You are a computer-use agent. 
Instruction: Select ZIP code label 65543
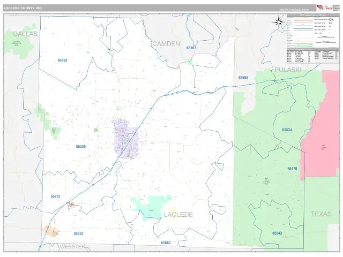277,233
